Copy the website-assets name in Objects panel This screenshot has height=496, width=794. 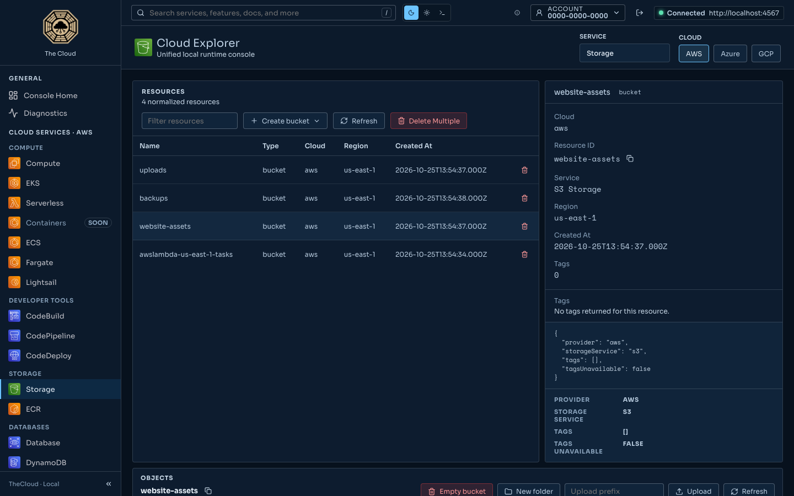click(208, 490)
